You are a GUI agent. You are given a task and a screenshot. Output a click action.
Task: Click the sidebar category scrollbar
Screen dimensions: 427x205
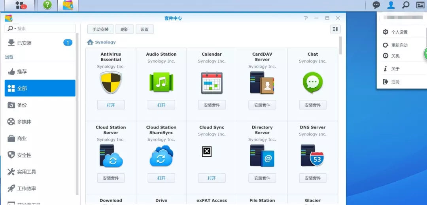click(77, 114)
